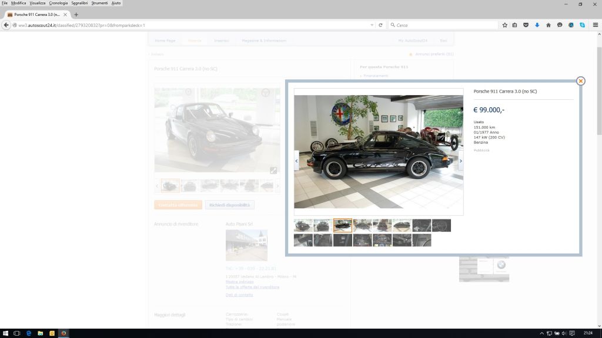Show next photo with right arrow

click(461, 161)
